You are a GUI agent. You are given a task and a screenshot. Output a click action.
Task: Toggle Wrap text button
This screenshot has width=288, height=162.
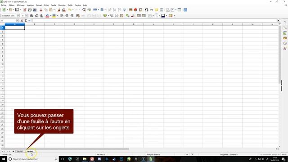[78, 16]
